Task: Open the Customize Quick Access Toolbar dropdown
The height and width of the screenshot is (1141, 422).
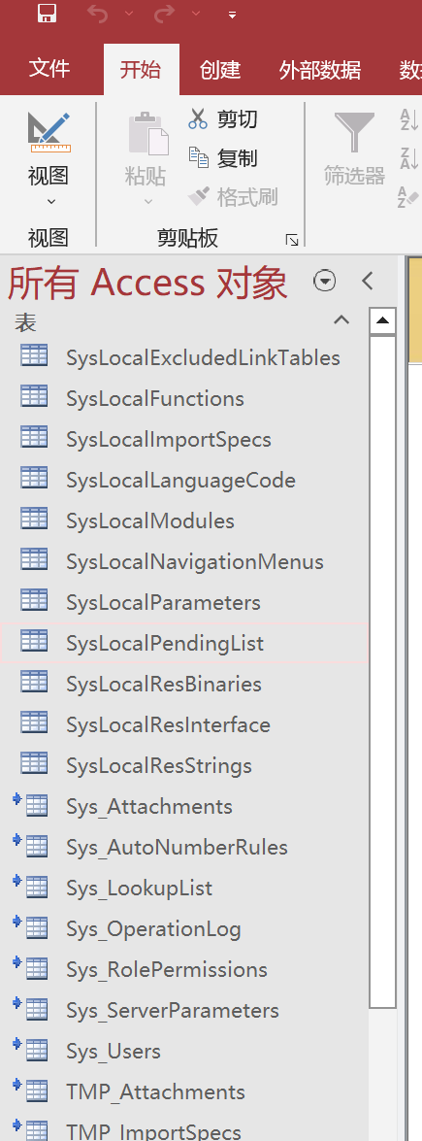Action: (x=232, y=15)
